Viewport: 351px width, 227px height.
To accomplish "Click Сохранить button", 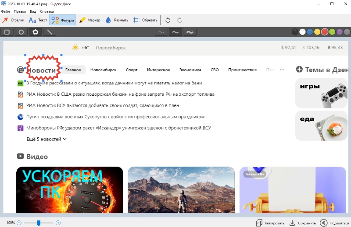I will (x=303, y=223).
